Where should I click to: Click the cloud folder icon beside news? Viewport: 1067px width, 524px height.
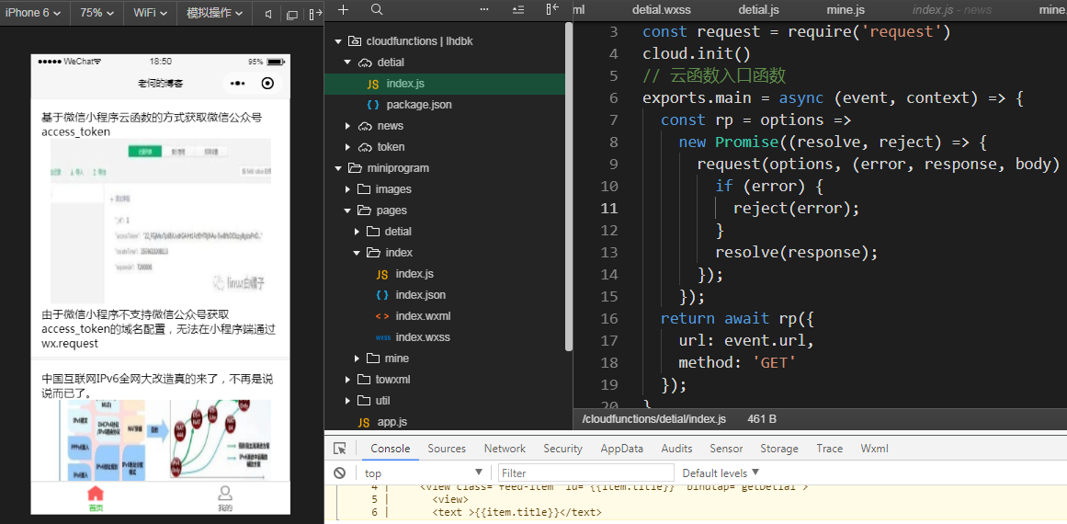(x=366, y=126)
